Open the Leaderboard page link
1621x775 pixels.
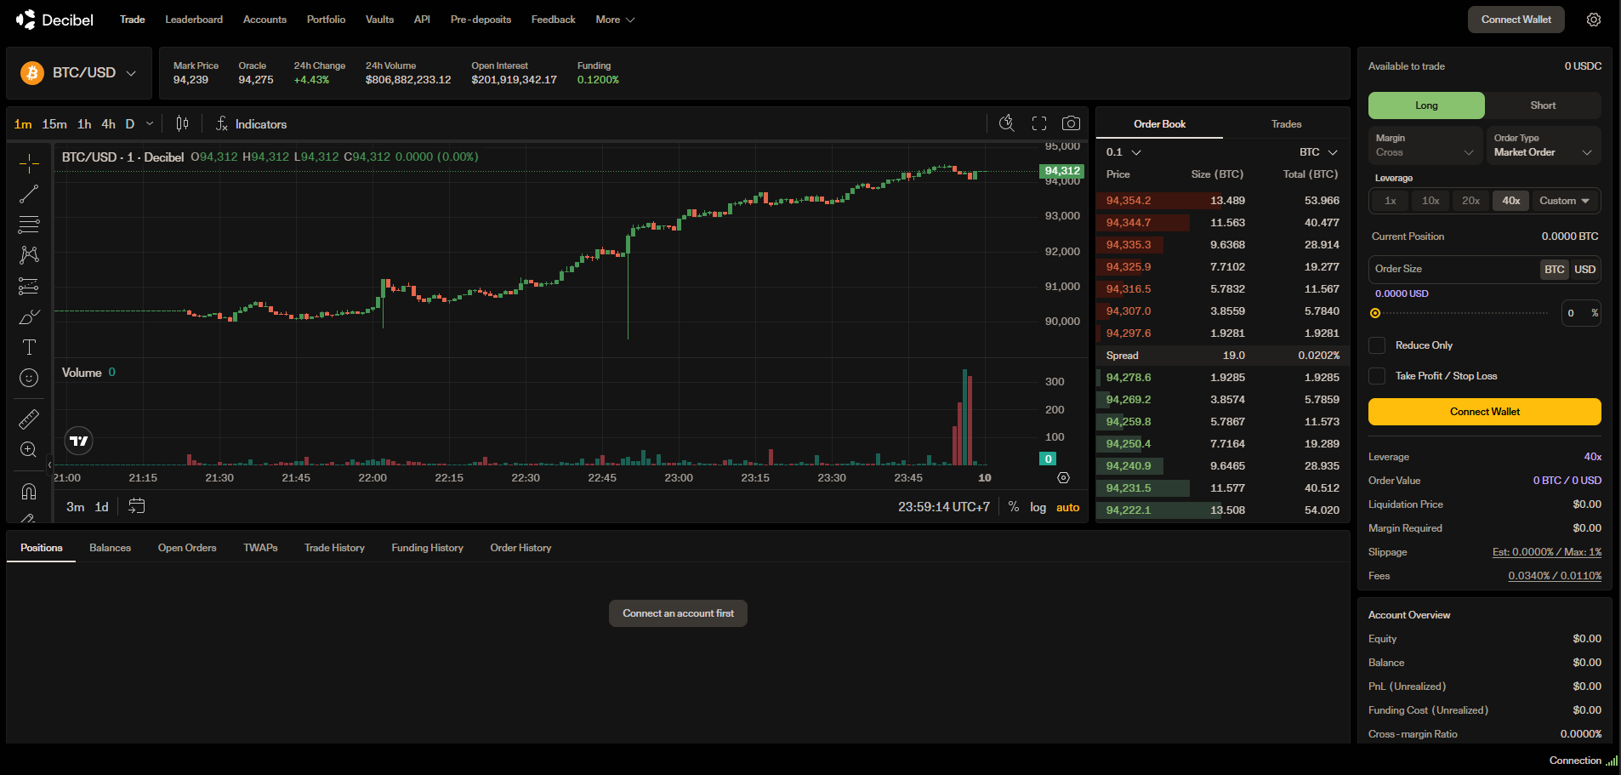coord(194,20)
